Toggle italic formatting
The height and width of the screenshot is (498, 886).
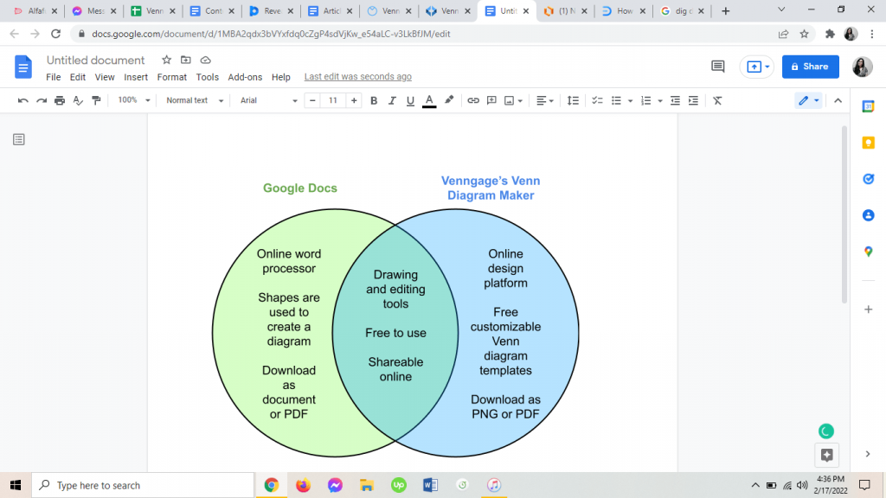pos(391,100)
